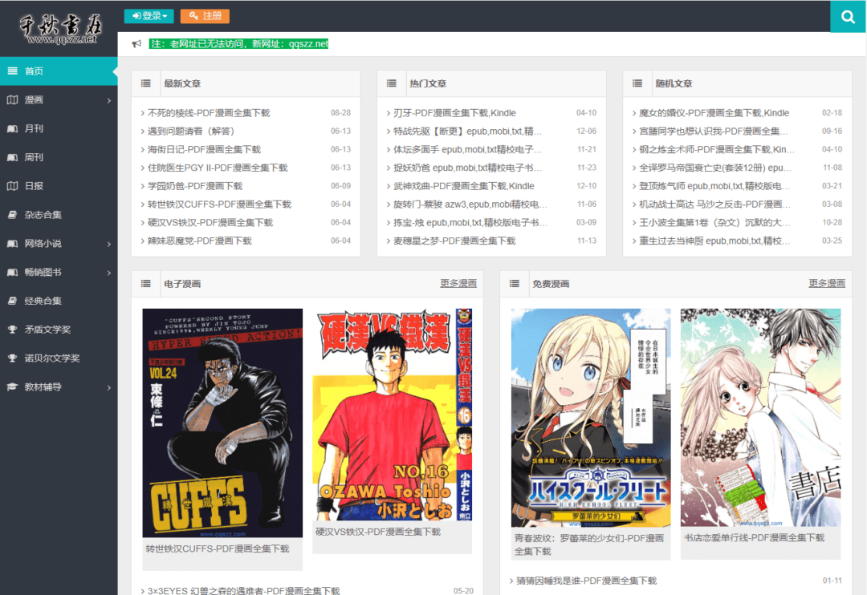Open the 更多漫画 link in 电子漫画
Screen dimensions: 867x595
pos(458,284)
